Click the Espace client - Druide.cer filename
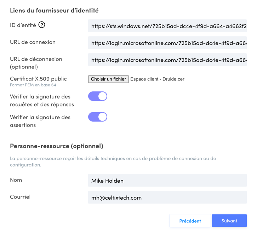 click(x=157, y=79)
